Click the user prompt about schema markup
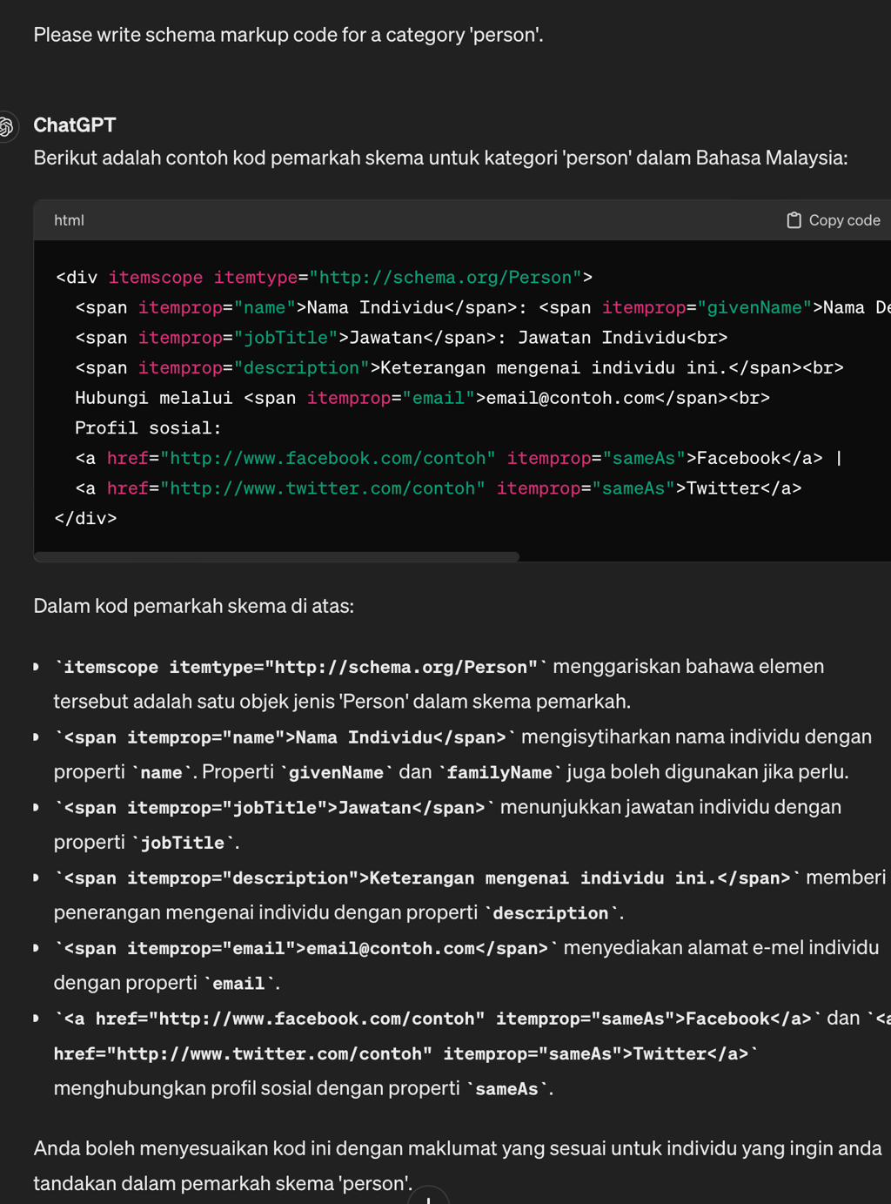Image resolution: width=891 pixels, height=1204 pixels. 288,35
